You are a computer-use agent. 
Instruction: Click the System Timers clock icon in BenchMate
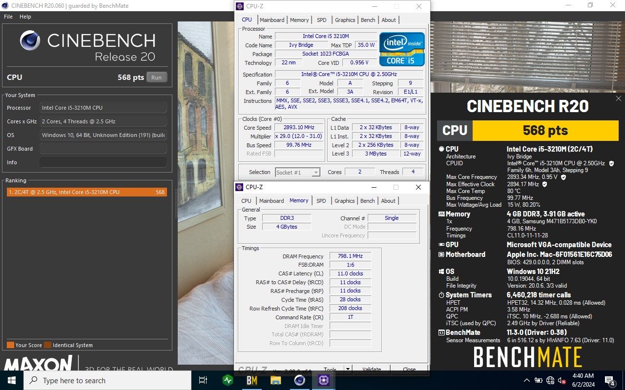[x=441, y=295]
